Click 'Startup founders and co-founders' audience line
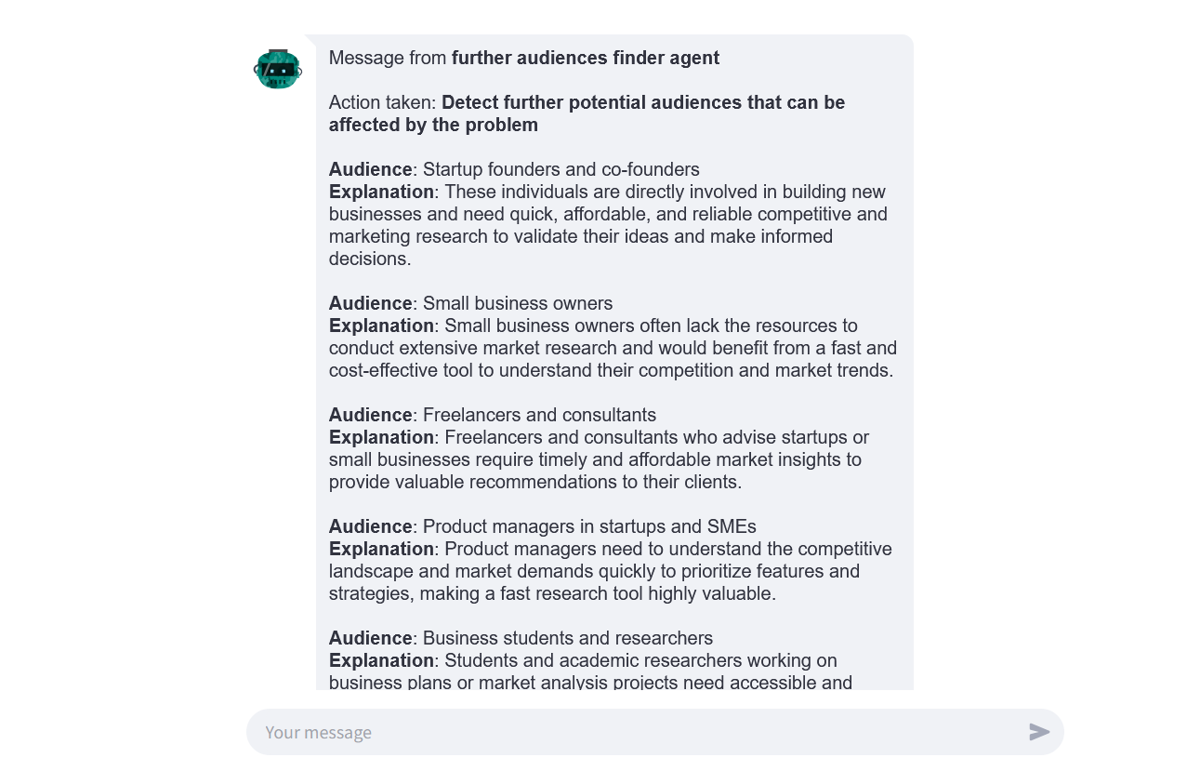The image size is (1187, 771). [x=514, y=169]
